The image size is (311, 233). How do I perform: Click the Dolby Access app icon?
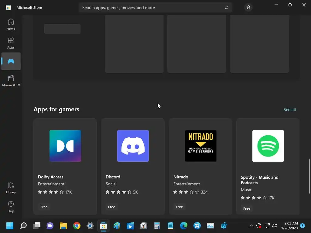pyautogui.click(x=65, y=146)
